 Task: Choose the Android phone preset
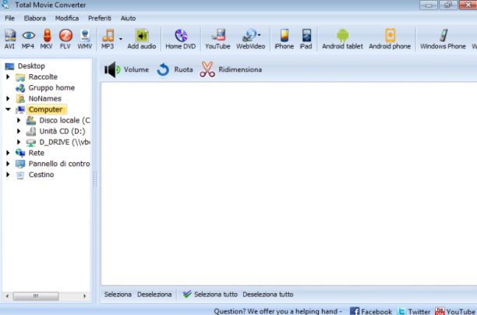(x=390, y=39)
